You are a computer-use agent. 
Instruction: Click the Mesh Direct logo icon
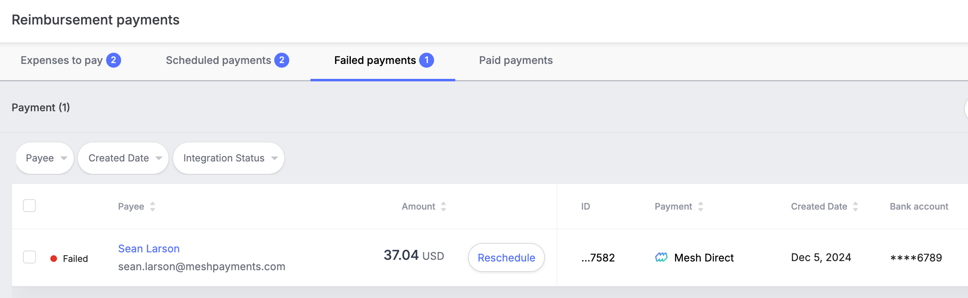click(661, 258)
